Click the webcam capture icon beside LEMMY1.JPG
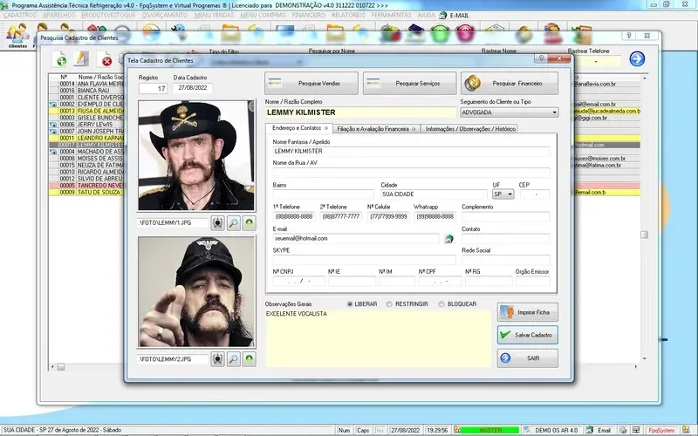The height and width of the screenshot is (436, 698). click(x=217, y=223)
